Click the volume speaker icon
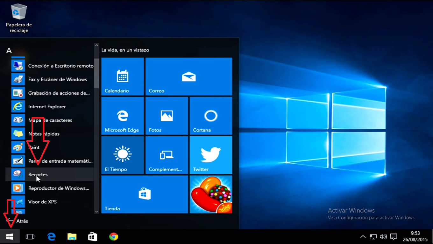Viewport: 433px width, 244px height. click(x=383, y=237)
